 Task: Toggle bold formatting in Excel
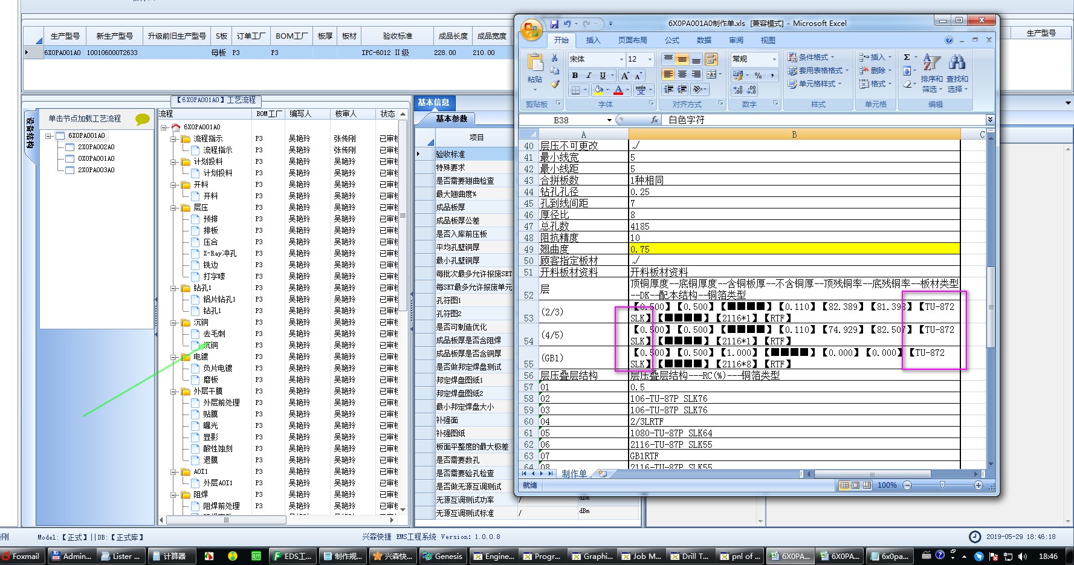pos(575,76)
